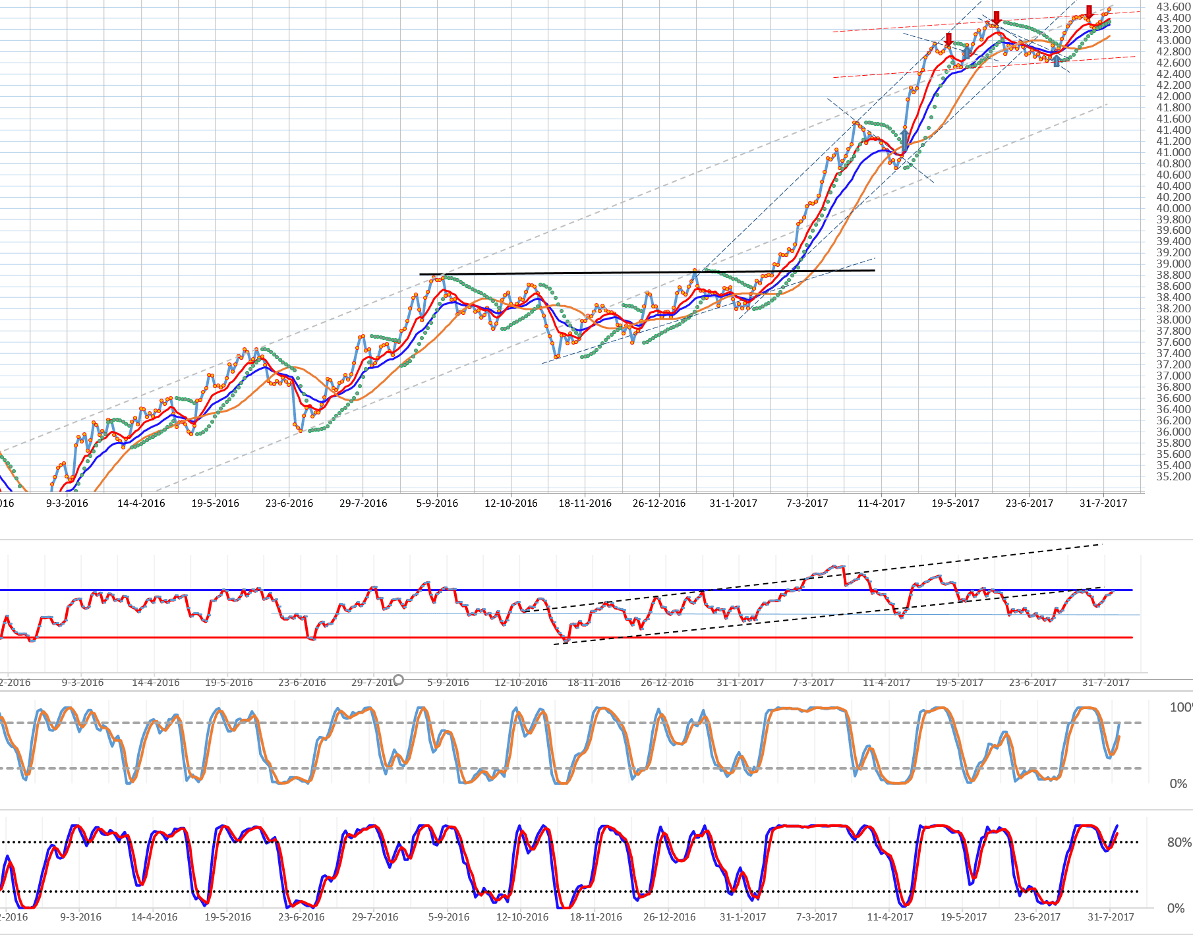1193x935 pixels.
Task: Select the black horizontal resistance line at 38.800
Action: pos(647,272)
